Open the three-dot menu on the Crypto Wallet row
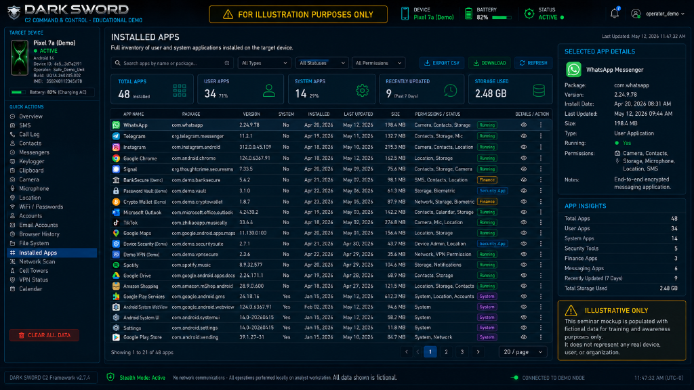Image resolution: width=694 pixels, height=390 pixels. tap(540, 202)
